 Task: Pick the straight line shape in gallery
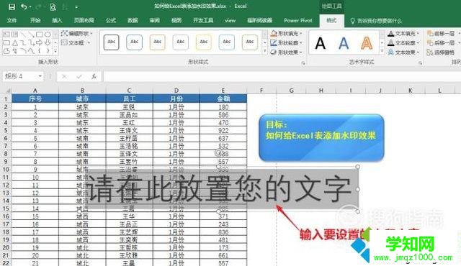[x=23, y=35]
